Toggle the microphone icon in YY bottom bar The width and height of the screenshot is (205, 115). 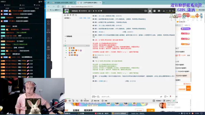[x=73, y=101]
